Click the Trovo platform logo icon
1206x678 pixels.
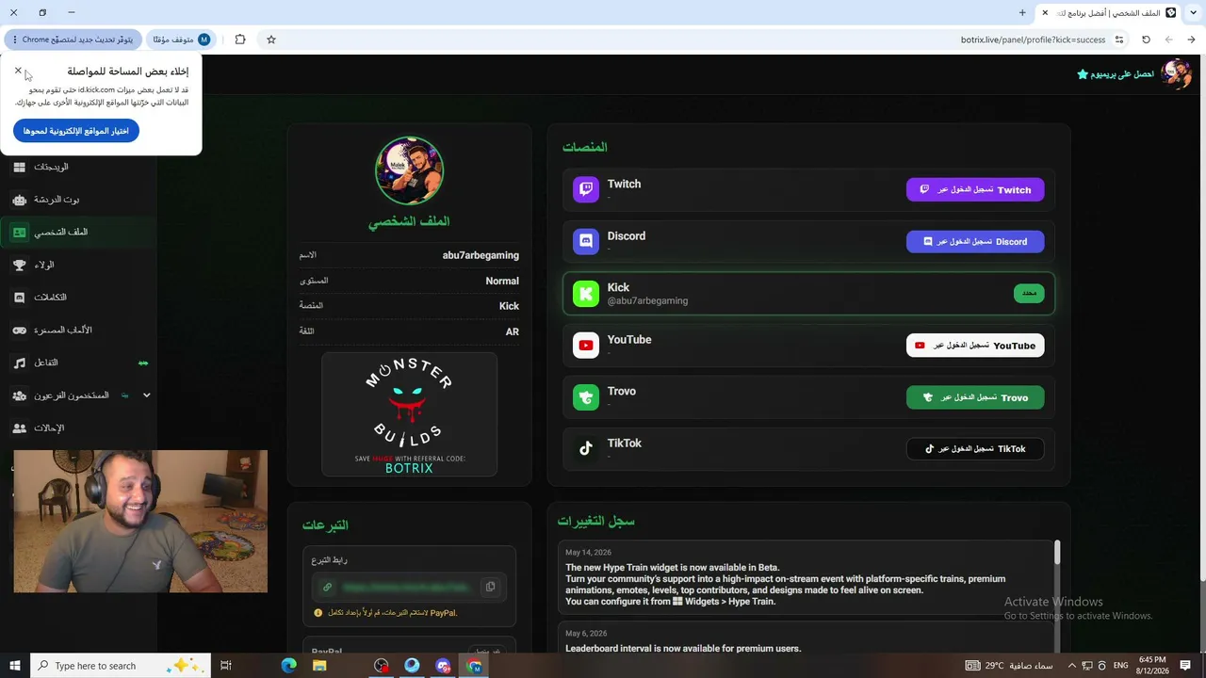(586, 397)
